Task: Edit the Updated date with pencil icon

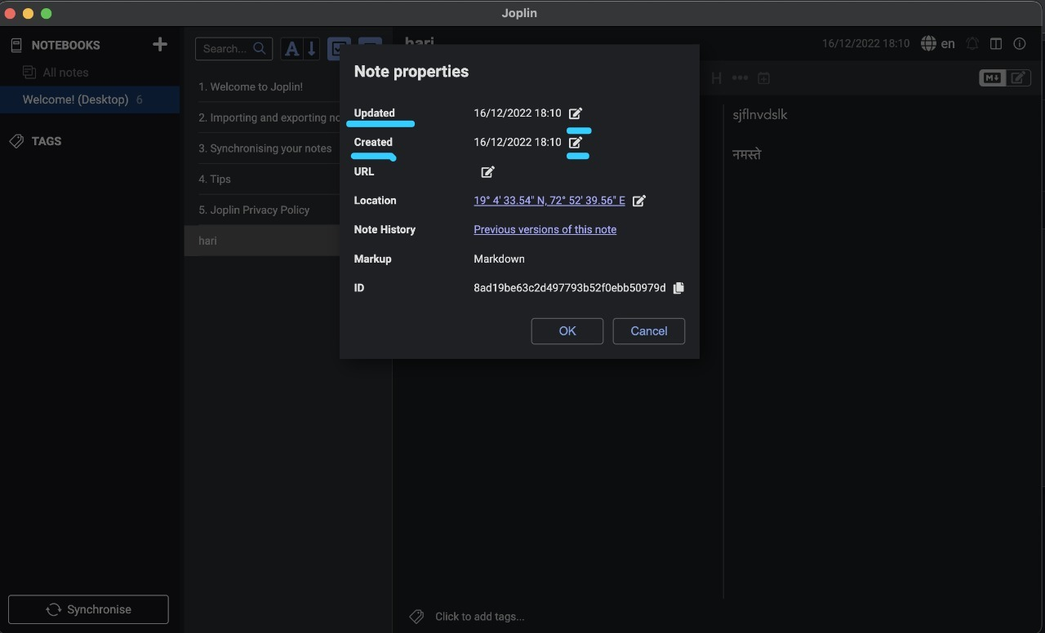Action: pyautogui.click(x=576, y=113)
